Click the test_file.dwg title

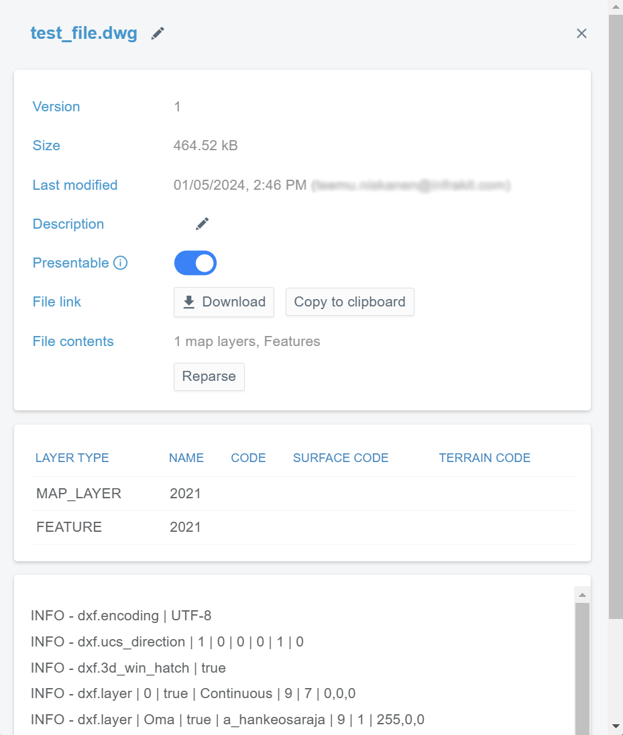84,34
